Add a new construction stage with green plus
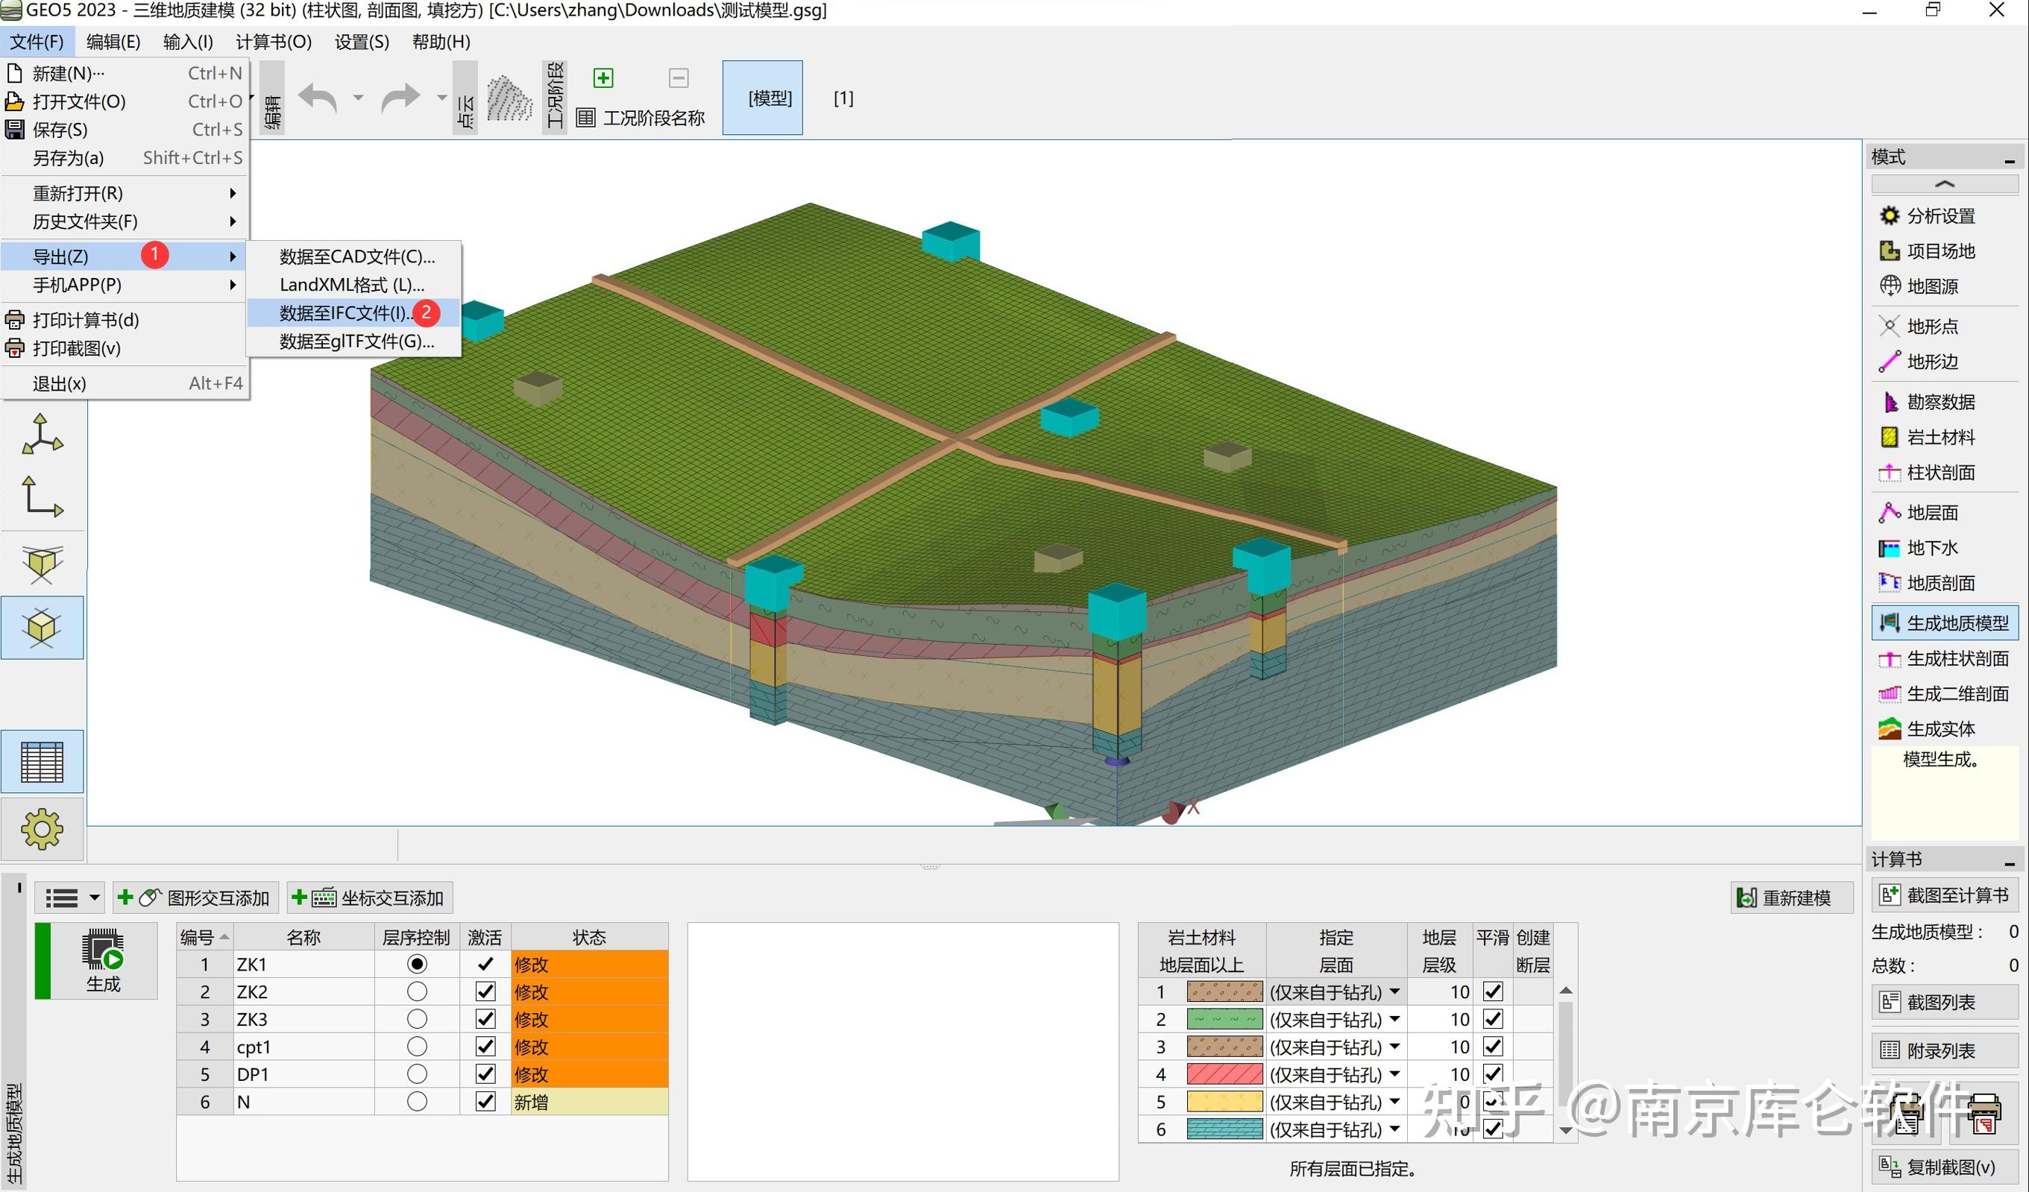2029x1192 pixels. click(603, 78)
